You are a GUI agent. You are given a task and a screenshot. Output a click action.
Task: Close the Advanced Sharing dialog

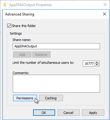click(105, 14)
